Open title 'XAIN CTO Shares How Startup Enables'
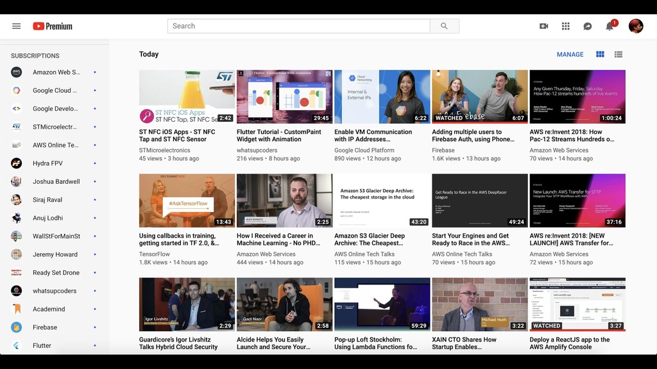This screenshot has width=657, height=369. [464, 343]
